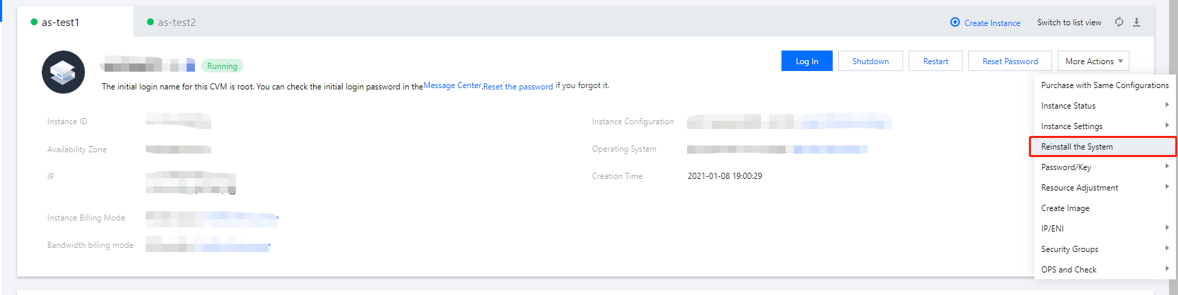1178x295 pixels.
Task: Click the Restart button
Action: [935, 61]
